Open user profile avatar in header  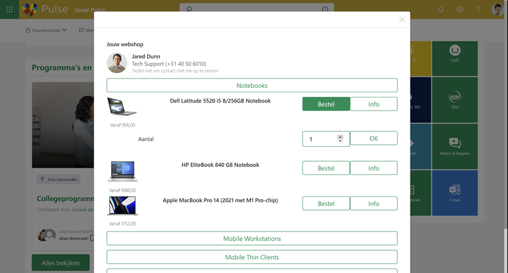click(x=498, y=9)
